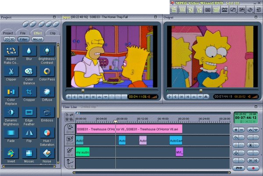Click the red record button
The width and height of the screenshot is (263, 176).
[253, 168]
